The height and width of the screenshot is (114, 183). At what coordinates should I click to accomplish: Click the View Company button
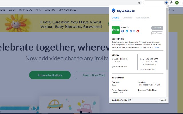pos(157,33)
